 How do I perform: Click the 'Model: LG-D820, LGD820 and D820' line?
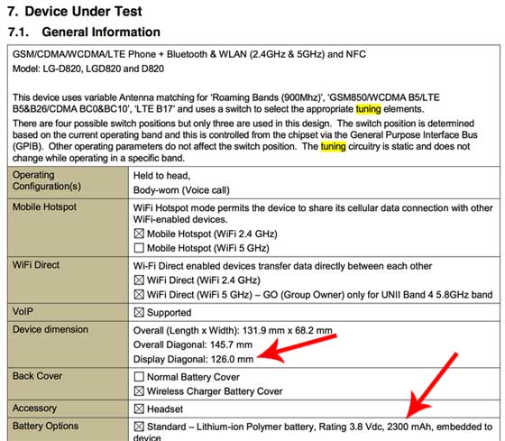88,69
